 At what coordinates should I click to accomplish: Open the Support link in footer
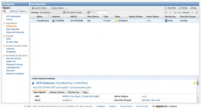[x=113, y=106]
